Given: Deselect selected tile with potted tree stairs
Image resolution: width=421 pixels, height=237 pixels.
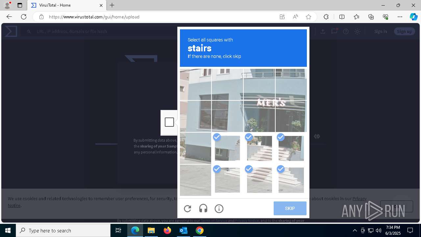Looking at the screenshot, I should coord(291,148).
